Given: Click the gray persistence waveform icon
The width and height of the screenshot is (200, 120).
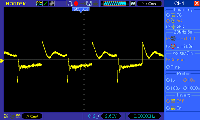Looking at the screenshot, I should pos(51,3).
